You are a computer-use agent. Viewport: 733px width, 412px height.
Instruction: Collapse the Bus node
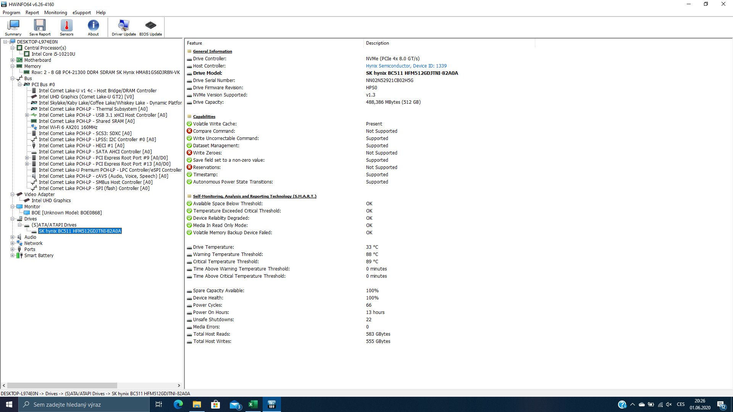[x=13, y=79]
